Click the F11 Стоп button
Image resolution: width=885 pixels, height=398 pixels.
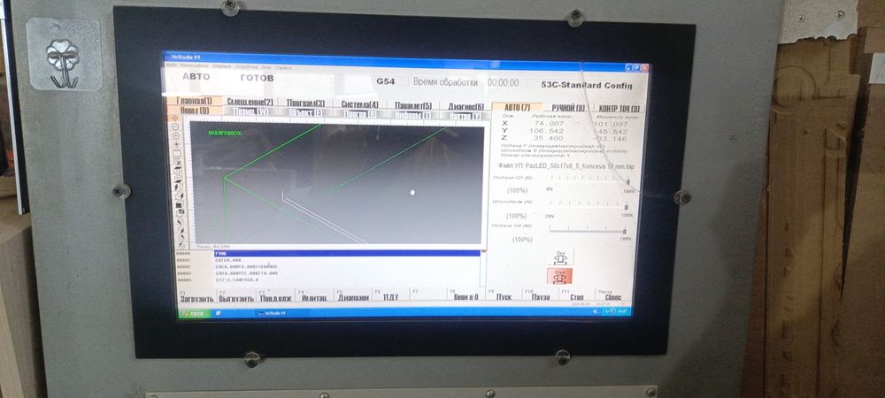click(576, 295)
